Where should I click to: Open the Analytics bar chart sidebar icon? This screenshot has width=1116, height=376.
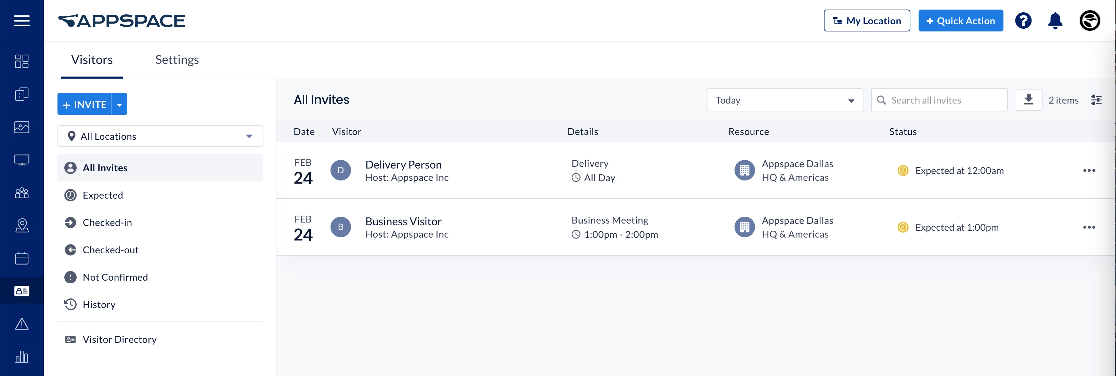tap(22, 357)
